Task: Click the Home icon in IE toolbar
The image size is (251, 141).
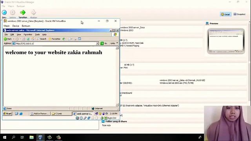Action: pos(33,39)
